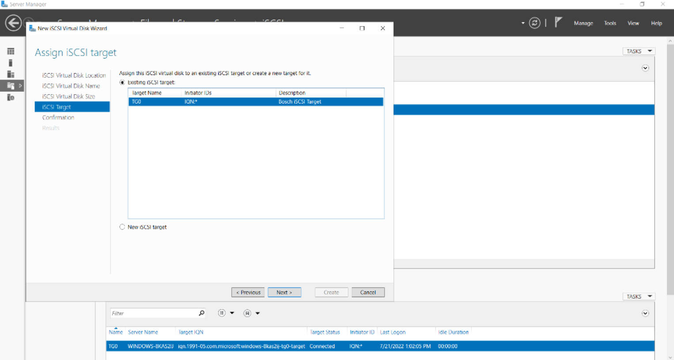Go to the iSCSI Virtual Disk Size step
Screen dimensions: 674x360
click(68, 97)
